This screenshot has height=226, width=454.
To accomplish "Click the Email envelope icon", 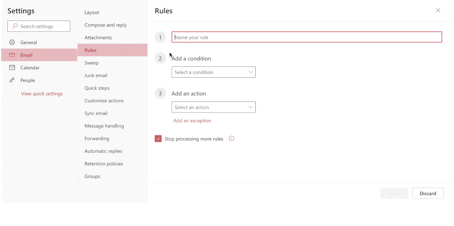I will [12, 55].
